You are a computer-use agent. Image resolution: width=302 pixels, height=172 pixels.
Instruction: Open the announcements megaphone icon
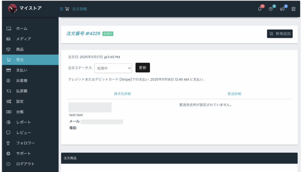(x=282, y=9)
